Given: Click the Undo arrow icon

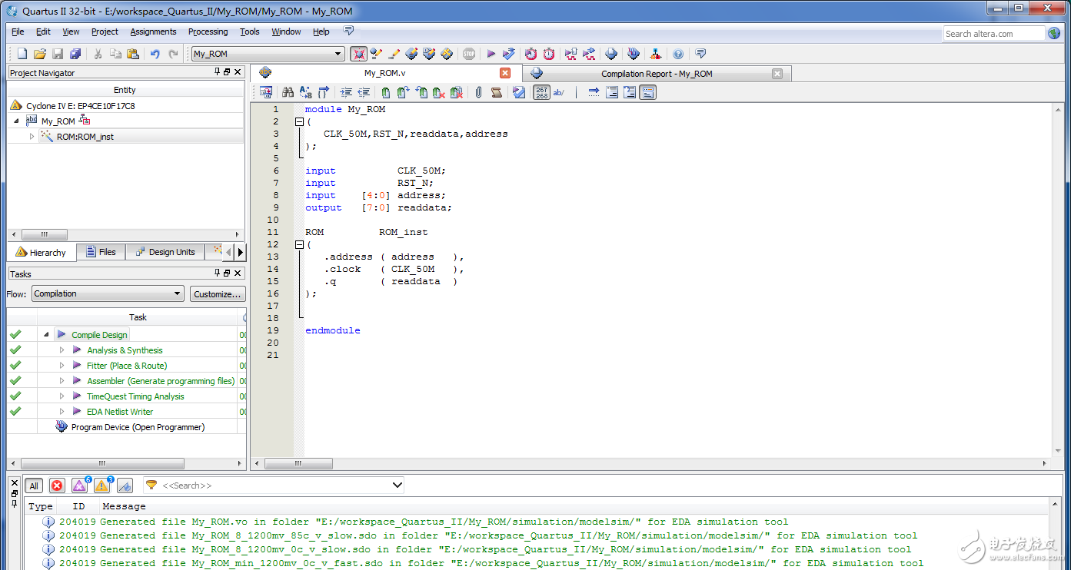Looking at the screenshot, I should pos(155,54).
